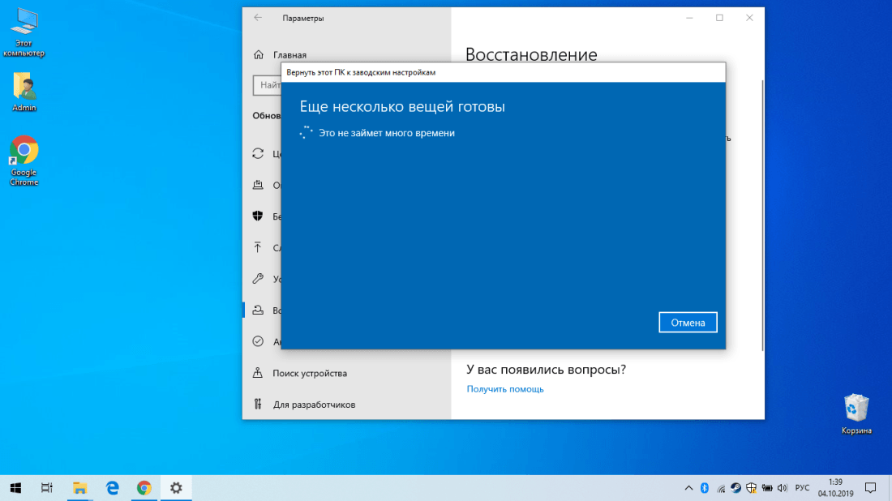Show hidden tray icons chevron
The width and height of the screenshot is (892, 501).
pos(688,488)
